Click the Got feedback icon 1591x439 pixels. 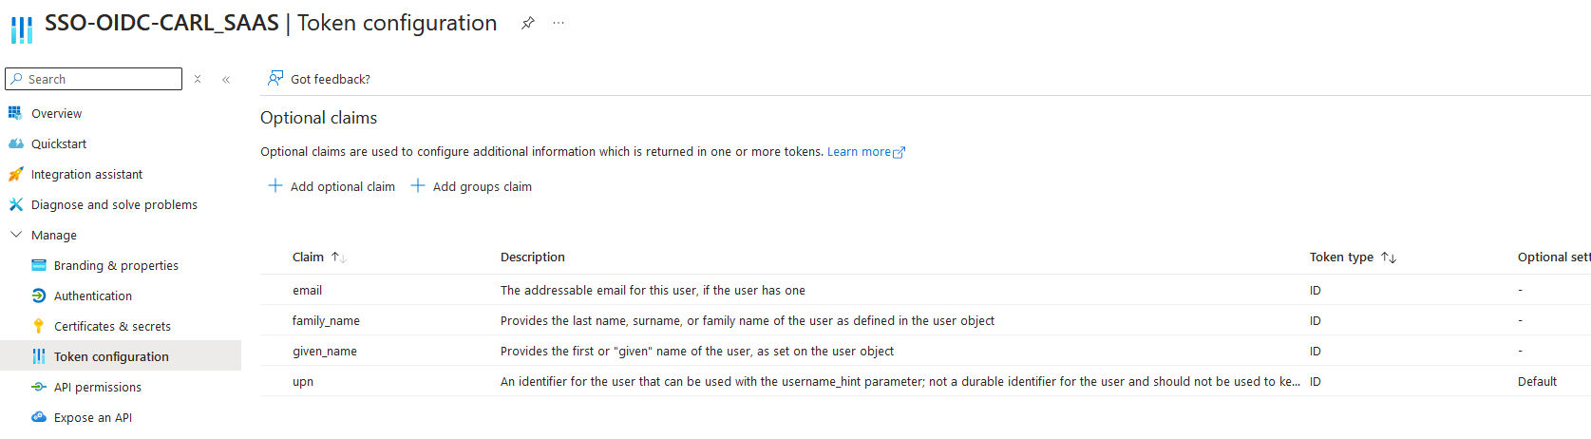[275, 78]
